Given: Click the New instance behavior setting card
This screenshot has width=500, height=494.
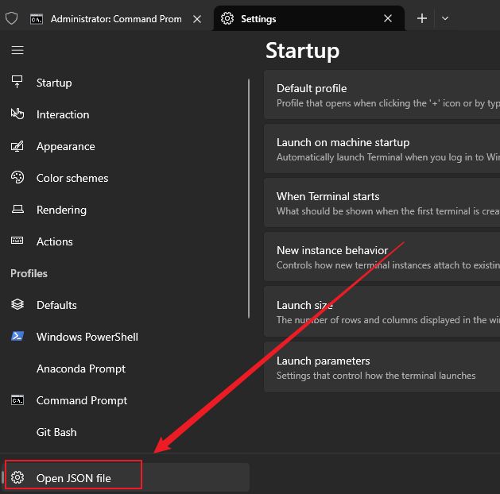Looking at the screenshot, I should 382,257.
